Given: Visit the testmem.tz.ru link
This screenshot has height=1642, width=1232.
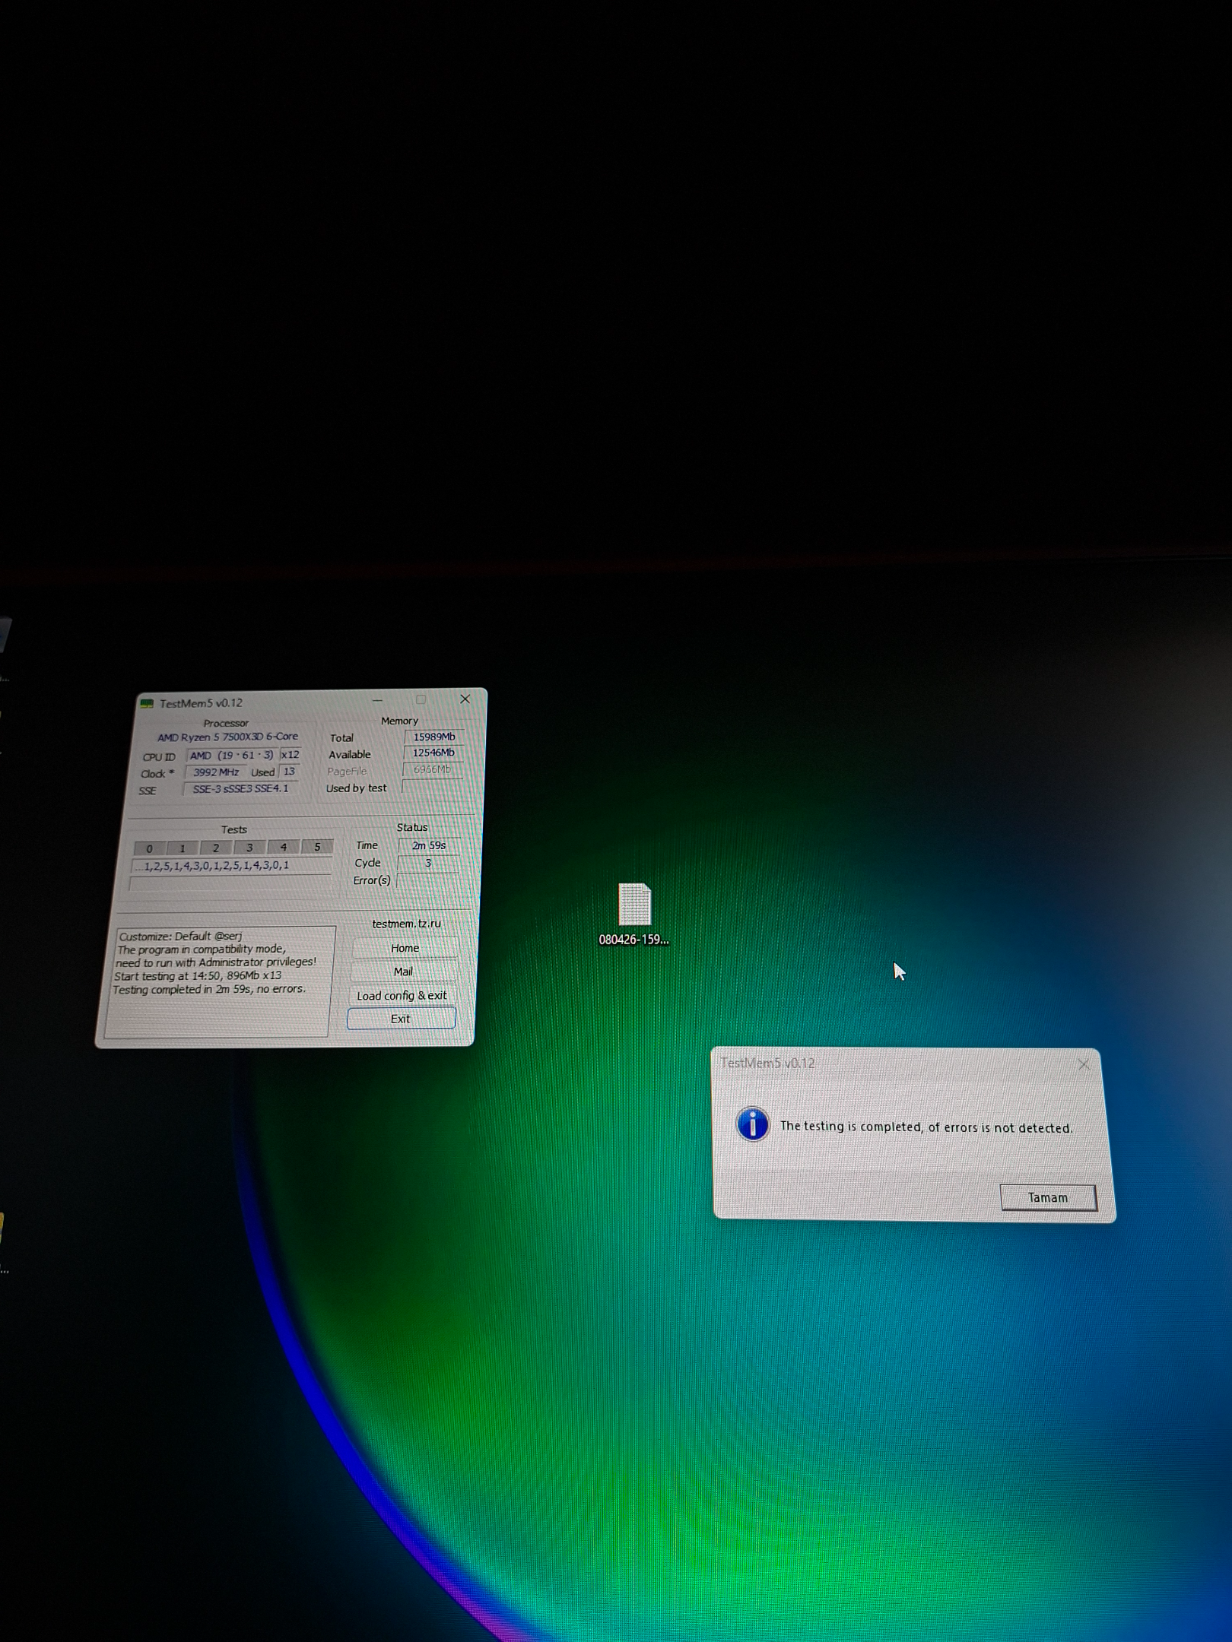Looking at the screenshot, I should [407, 924].
